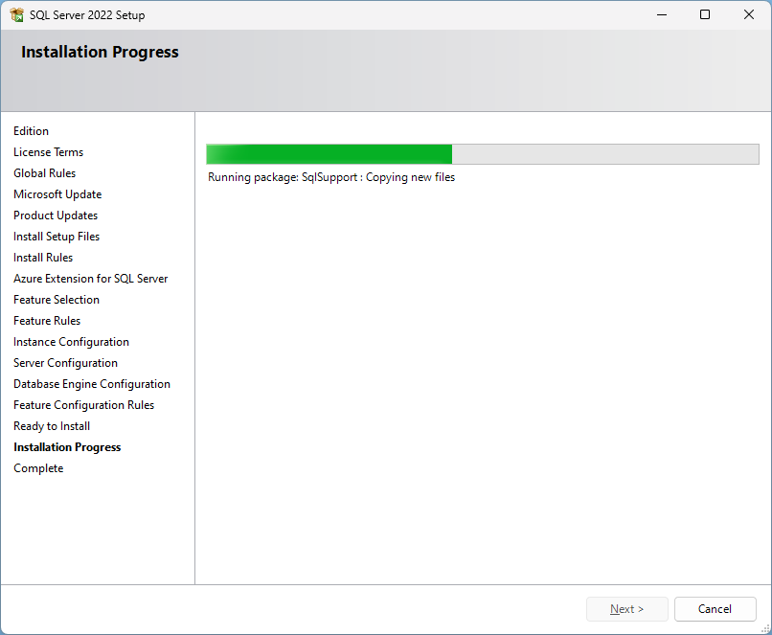This screenshot has height=635, width=772.
Task: Minimize the setup window
Action: (x=661, y=15)
